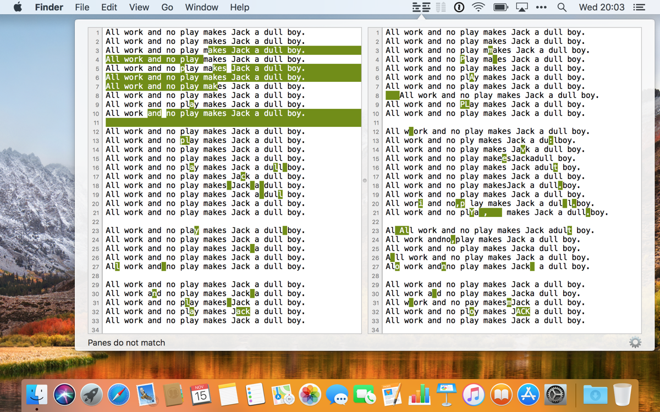Click the "Panes do not match" status text
Screen dimensions: 660x412
click(127, 343)
